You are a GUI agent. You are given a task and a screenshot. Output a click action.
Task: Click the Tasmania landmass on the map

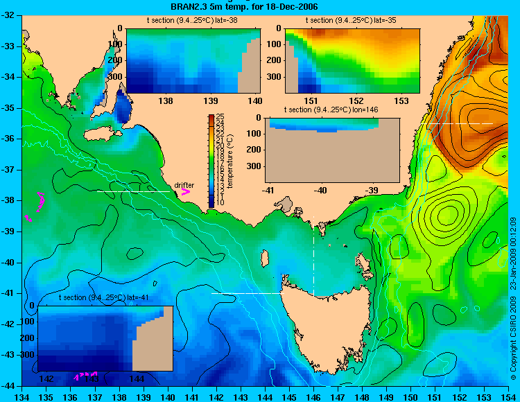[325, 328]
